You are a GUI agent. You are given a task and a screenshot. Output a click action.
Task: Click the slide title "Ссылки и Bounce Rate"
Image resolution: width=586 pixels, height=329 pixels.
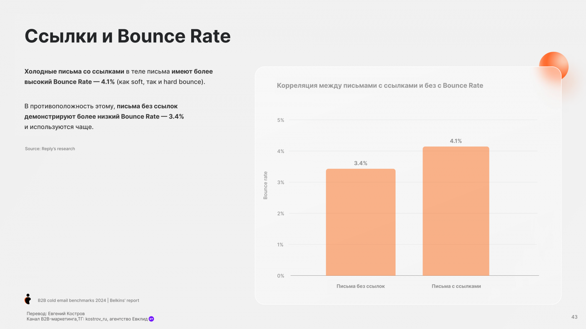coord(128,36)
